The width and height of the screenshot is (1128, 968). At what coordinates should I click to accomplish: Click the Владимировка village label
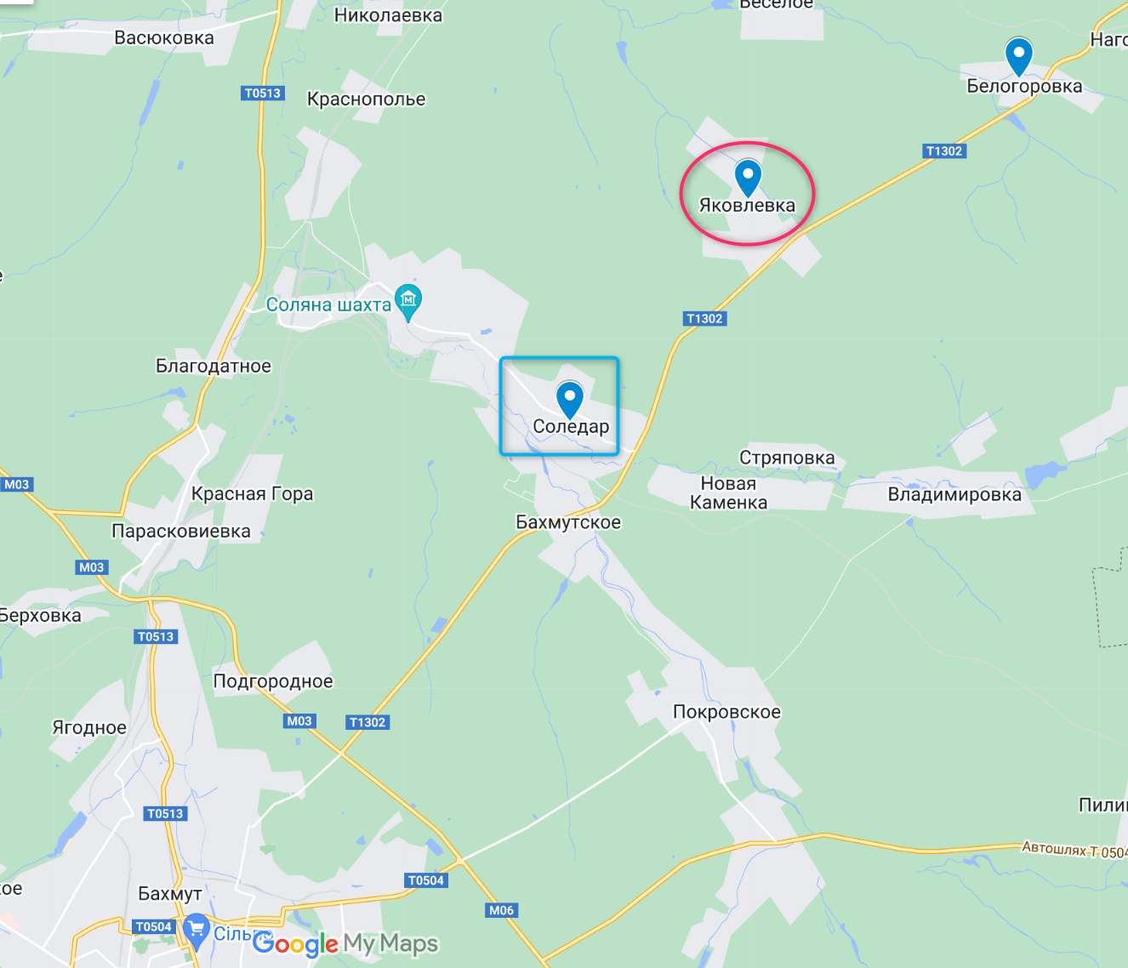click(x=954, y=494)
